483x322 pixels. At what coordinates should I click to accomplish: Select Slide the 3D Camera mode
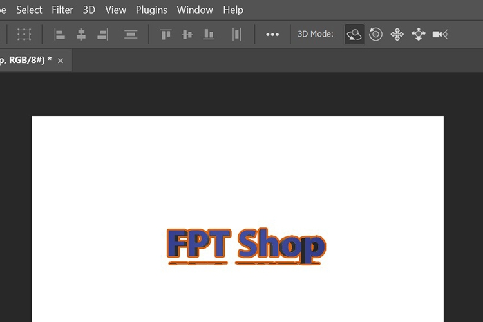419,34
